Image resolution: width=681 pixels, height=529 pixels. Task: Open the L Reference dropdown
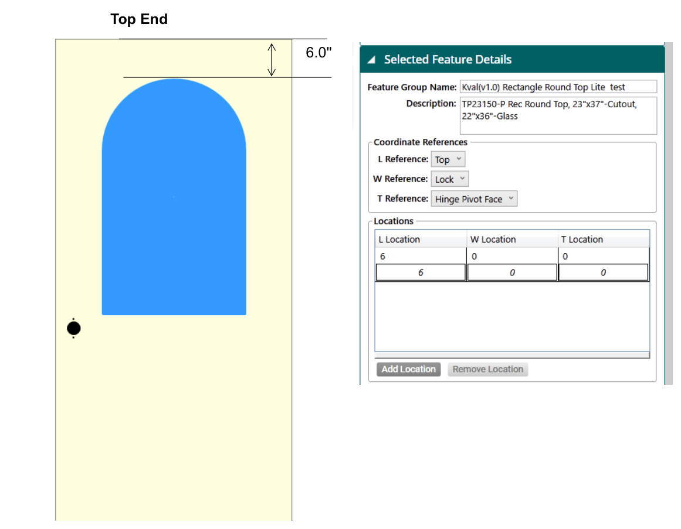click(x=448, y=159)
